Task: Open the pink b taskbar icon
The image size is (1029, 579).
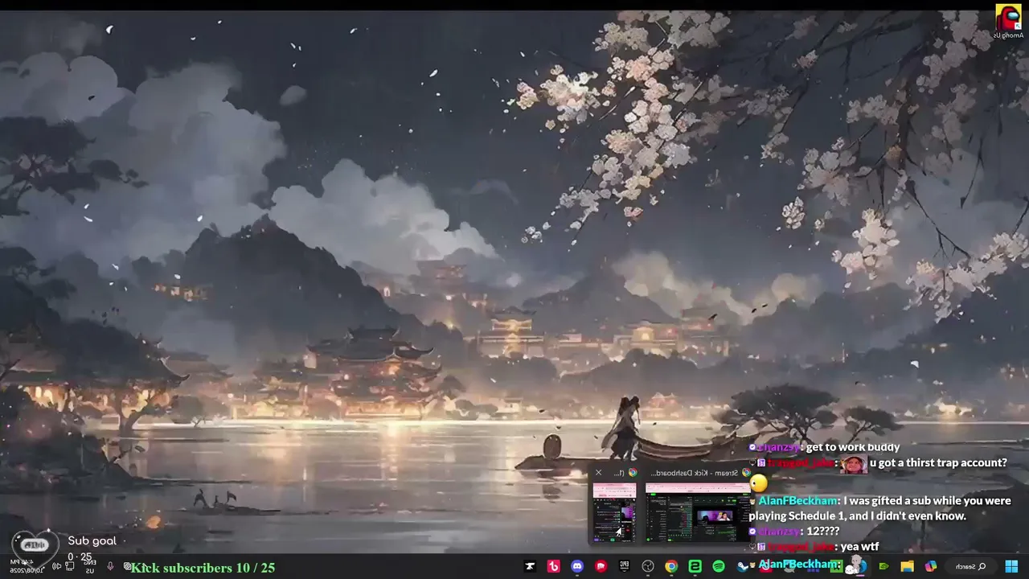Action: click(554, 566)
